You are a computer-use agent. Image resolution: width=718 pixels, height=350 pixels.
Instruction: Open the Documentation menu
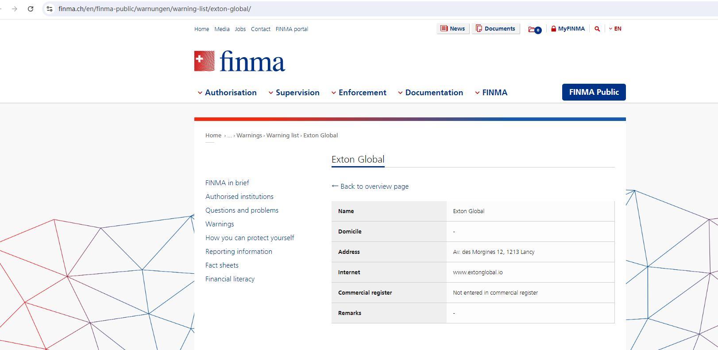(x=431, y=93)
